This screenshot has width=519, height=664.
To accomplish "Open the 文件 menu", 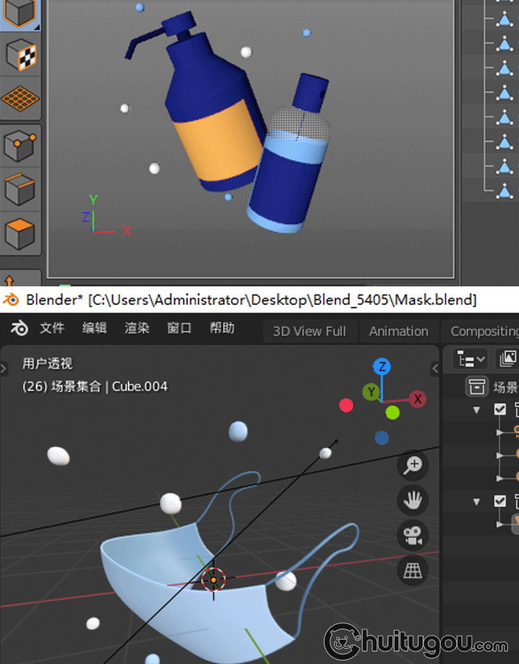I will [x=52, y=329].
